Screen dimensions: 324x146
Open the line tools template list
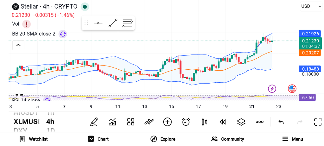(x=128, y=23)
